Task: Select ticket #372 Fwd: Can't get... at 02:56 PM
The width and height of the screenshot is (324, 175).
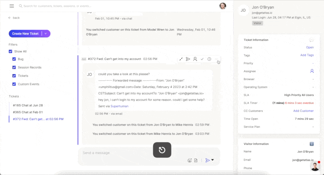Action: coord(38,119)
